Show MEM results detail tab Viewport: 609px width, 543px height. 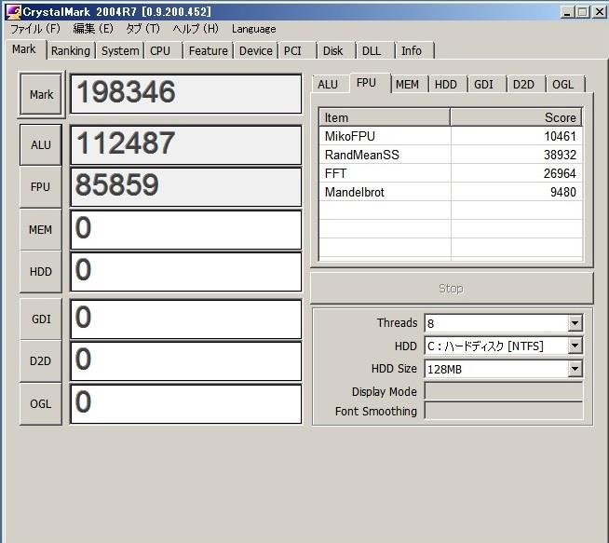click(x=408, y=84)
